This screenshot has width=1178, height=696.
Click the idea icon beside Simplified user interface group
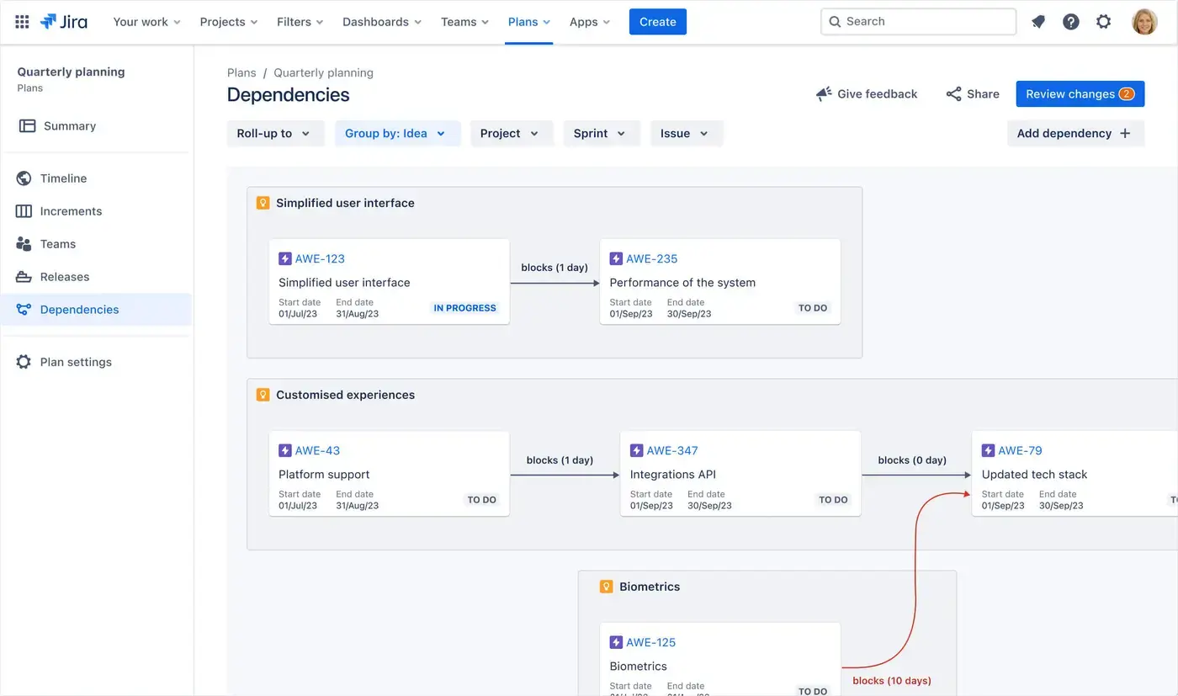(x=263, y=203)
